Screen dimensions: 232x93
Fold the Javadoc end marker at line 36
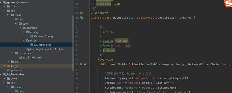(89, 55)
